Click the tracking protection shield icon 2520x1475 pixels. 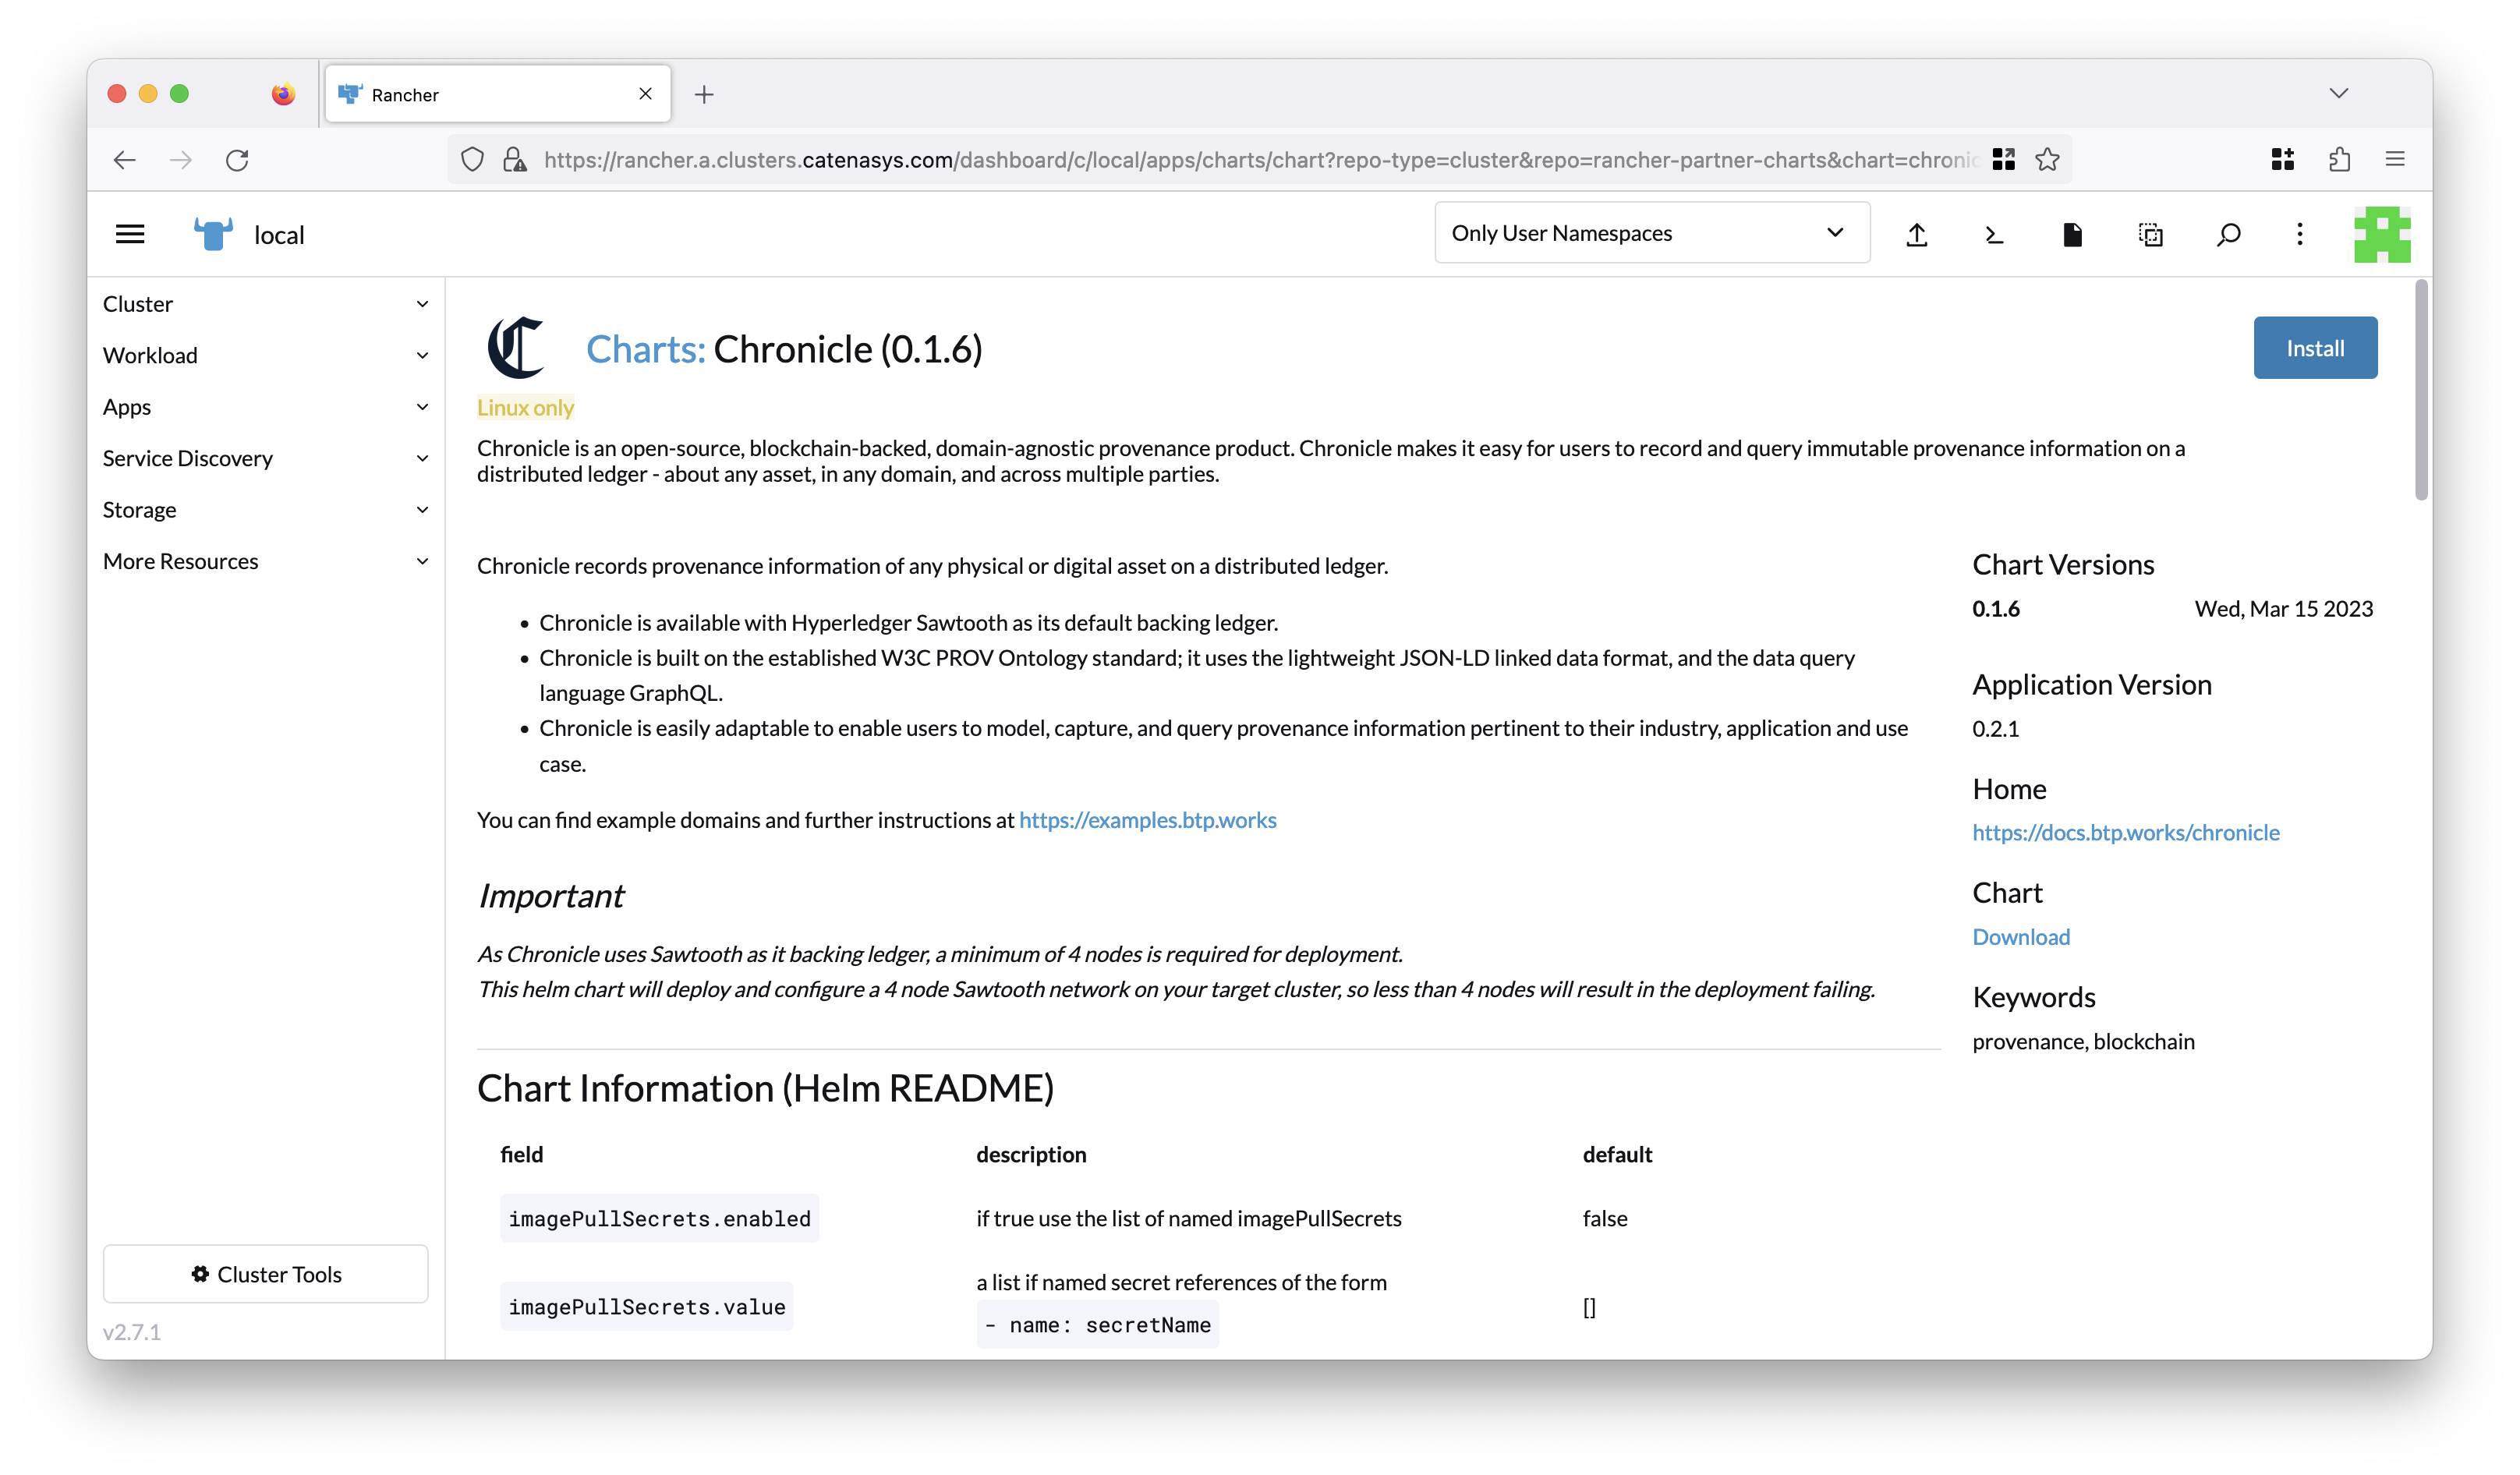[472, 160]
